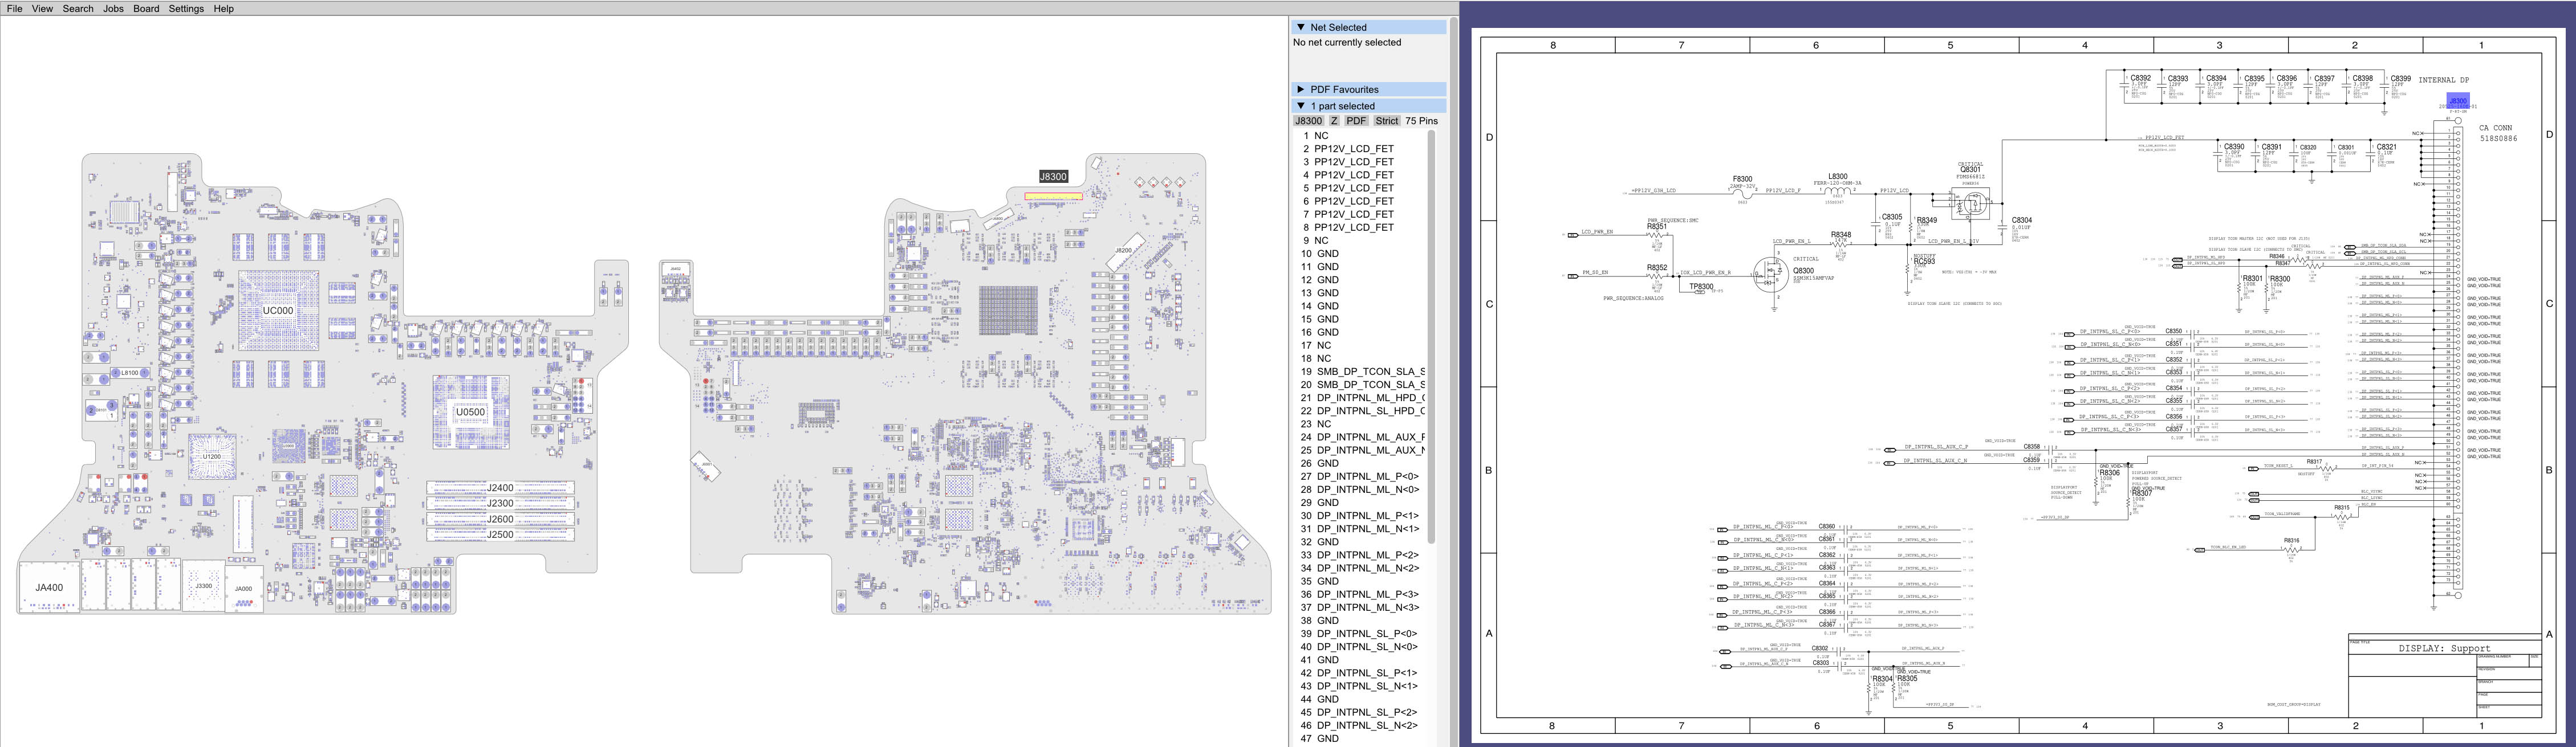Viewport: 2576px width, 747px height.
Task: Select pin 42 DP_INTPNL_SL_P<1>
Action: pos(1360,673)
